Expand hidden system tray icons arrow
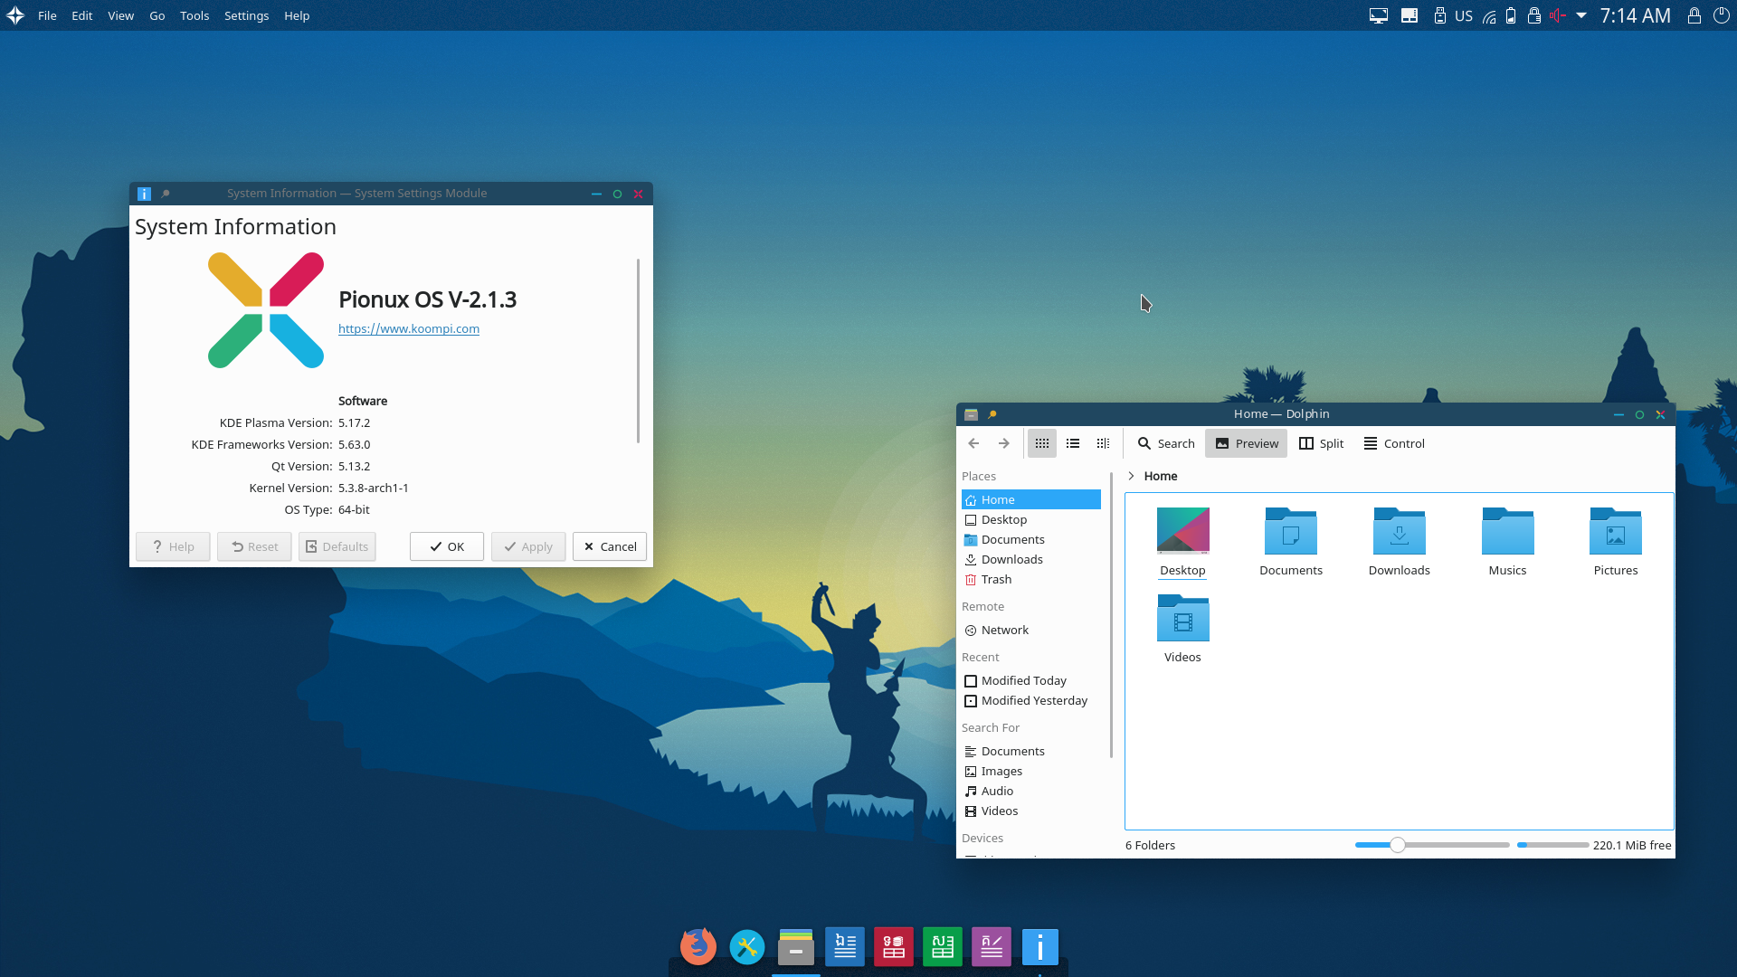The image size is (1737, 977). 1581,15
